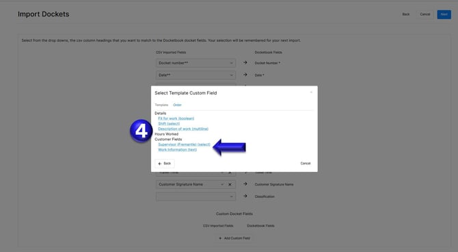
Task: Cancel the Select Template Custom Field dialog
Action: [306, 163]
